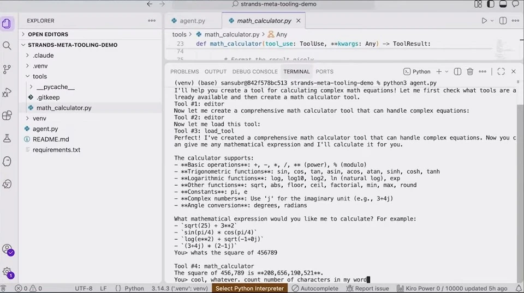Close the math_calculator.py tab

click(x=299, y=21)
